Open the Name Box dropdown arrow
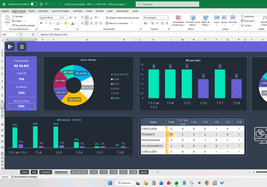This screenshot has height=187, width=267. pos(17,35)
